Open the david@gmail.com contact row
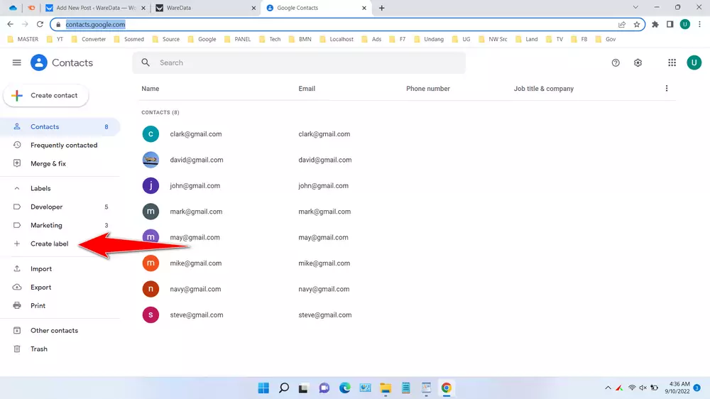 [x=197, y=160]
